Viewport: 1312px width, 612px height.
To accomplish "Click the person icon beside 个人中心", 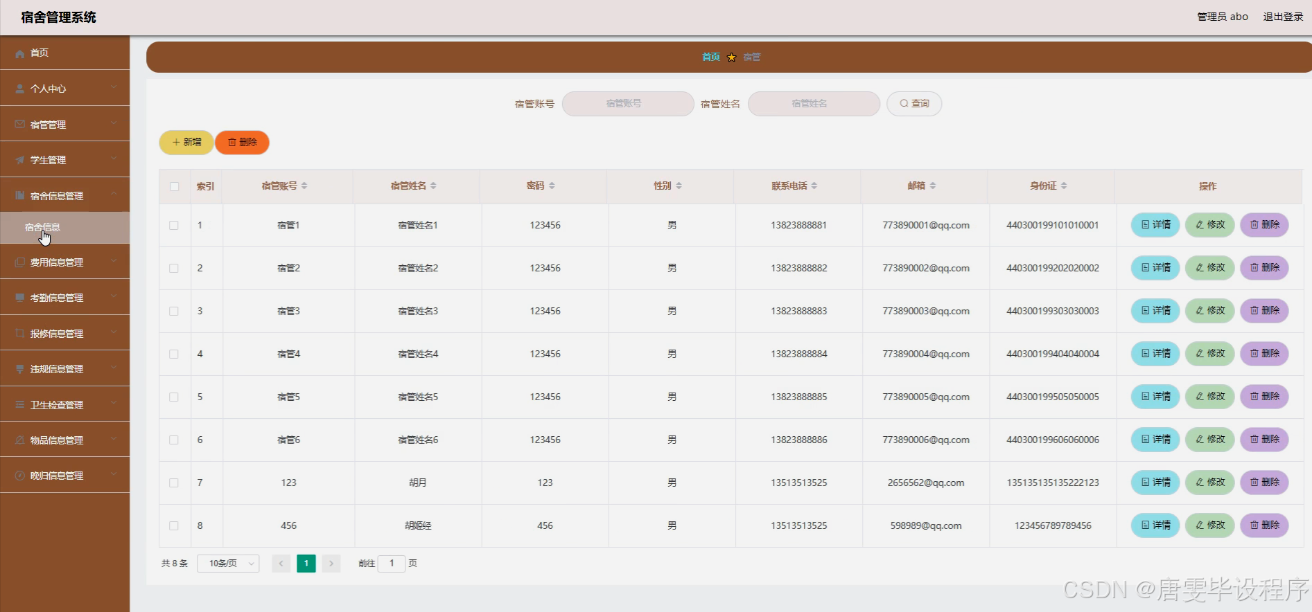I will pyautogui.click(x=20, y=89).
